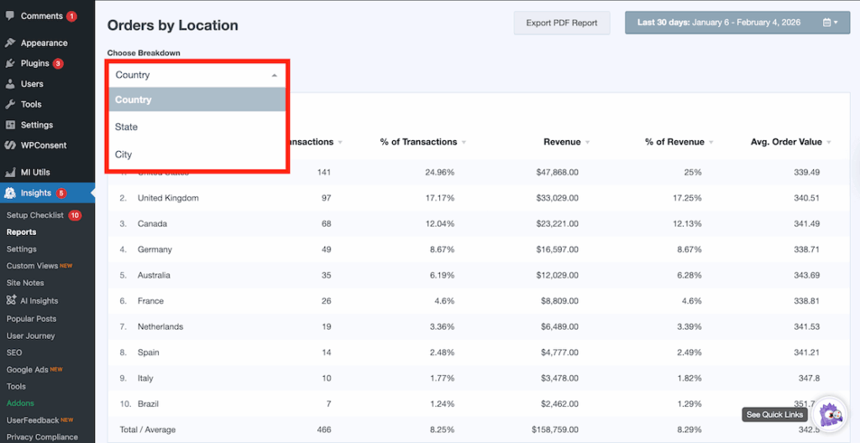
Task: Click the Settings sliders icon in sidebar
Action: coord(10,125)
